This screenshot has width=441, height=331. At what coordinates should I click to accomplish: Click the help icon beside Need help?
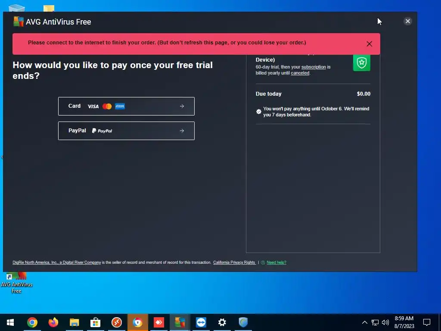pyautogui.click(x=263, y=262)
